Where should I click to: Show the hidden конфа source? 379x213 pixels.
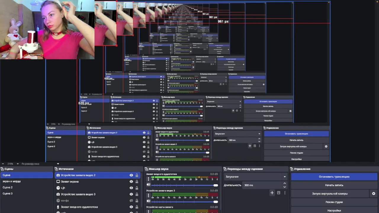tap(131, 201)
